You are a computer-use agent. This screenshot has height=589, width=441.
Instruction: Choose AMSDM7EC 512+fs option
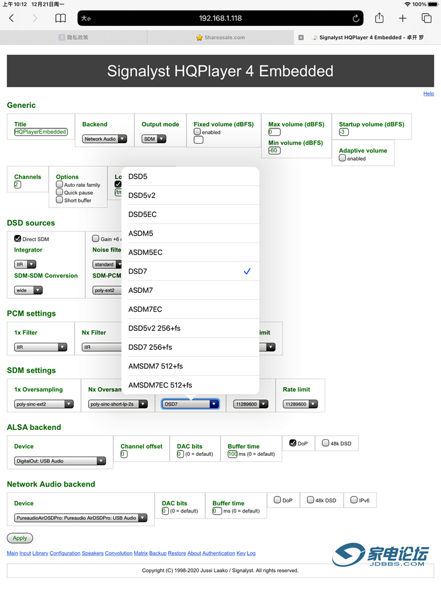[x=191, y=385]
